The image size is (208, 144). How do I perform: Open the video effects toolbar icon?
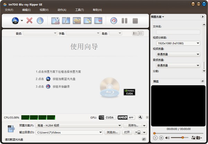87,21
